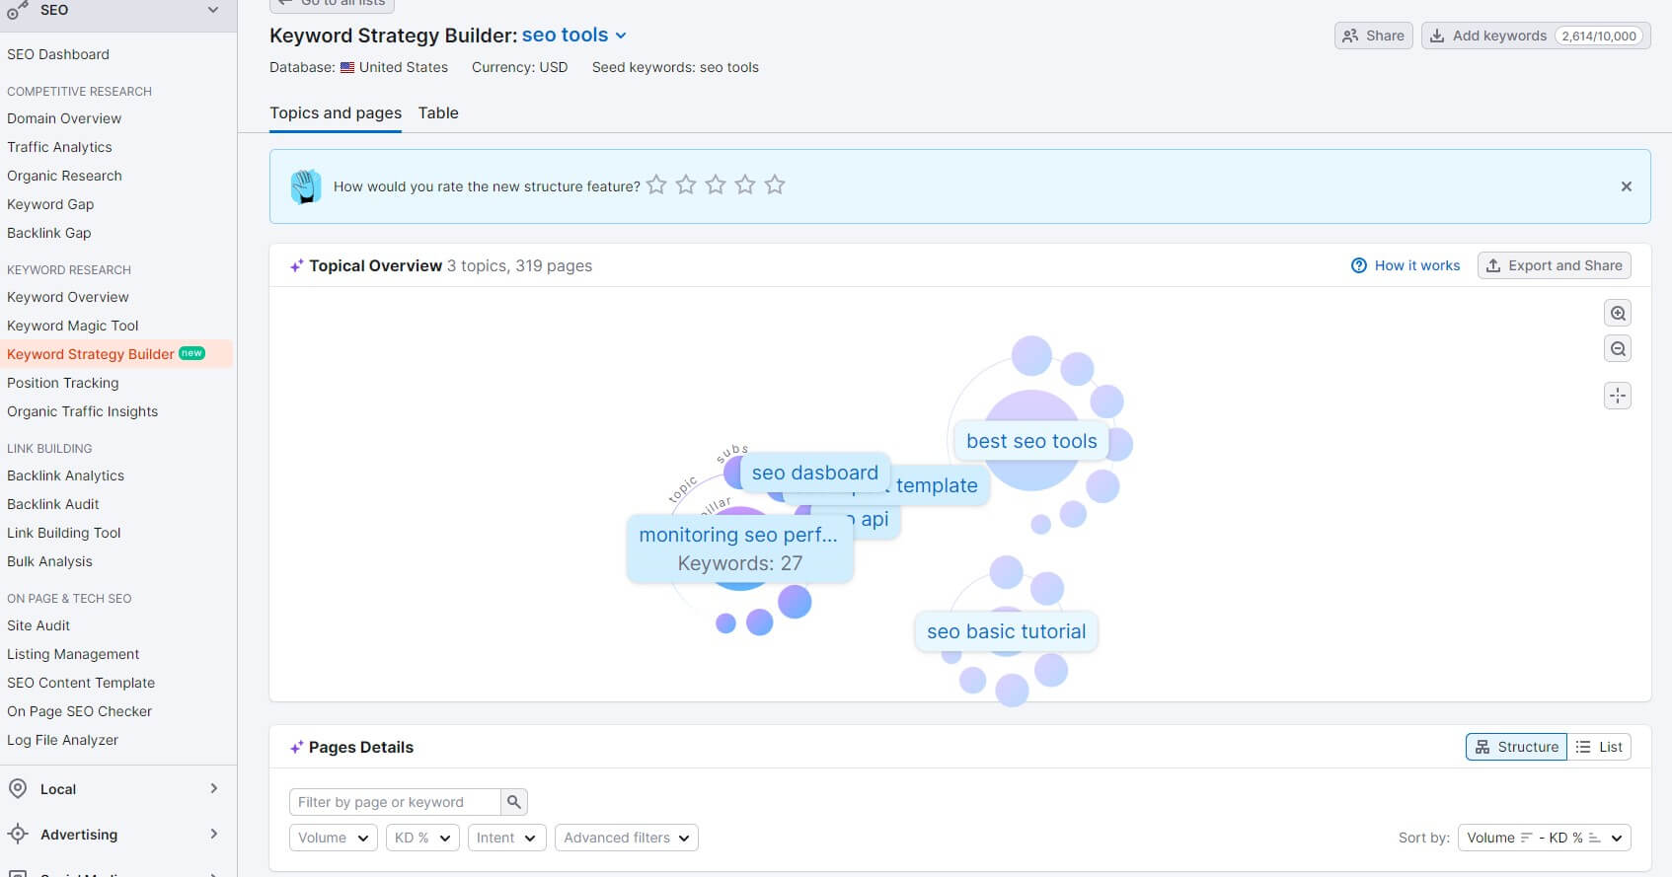Click the Add keywords button
Image resolution: width=1672 pixels, height=877 pixels.
coord(1536,36)
